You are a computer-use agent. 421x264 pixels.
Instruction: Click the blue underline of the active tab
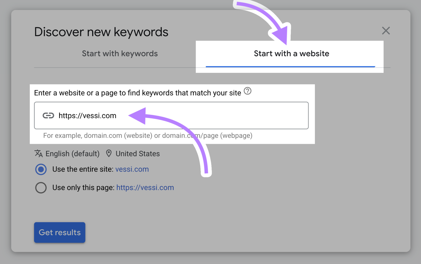pos(290,66)
